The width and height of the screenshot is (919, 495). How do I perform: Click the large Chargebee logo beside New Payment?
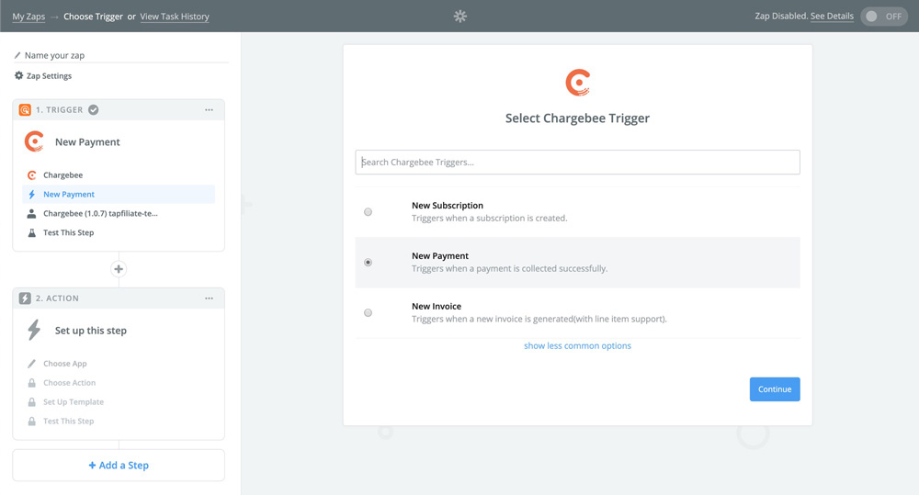click(x=35, y=141)
